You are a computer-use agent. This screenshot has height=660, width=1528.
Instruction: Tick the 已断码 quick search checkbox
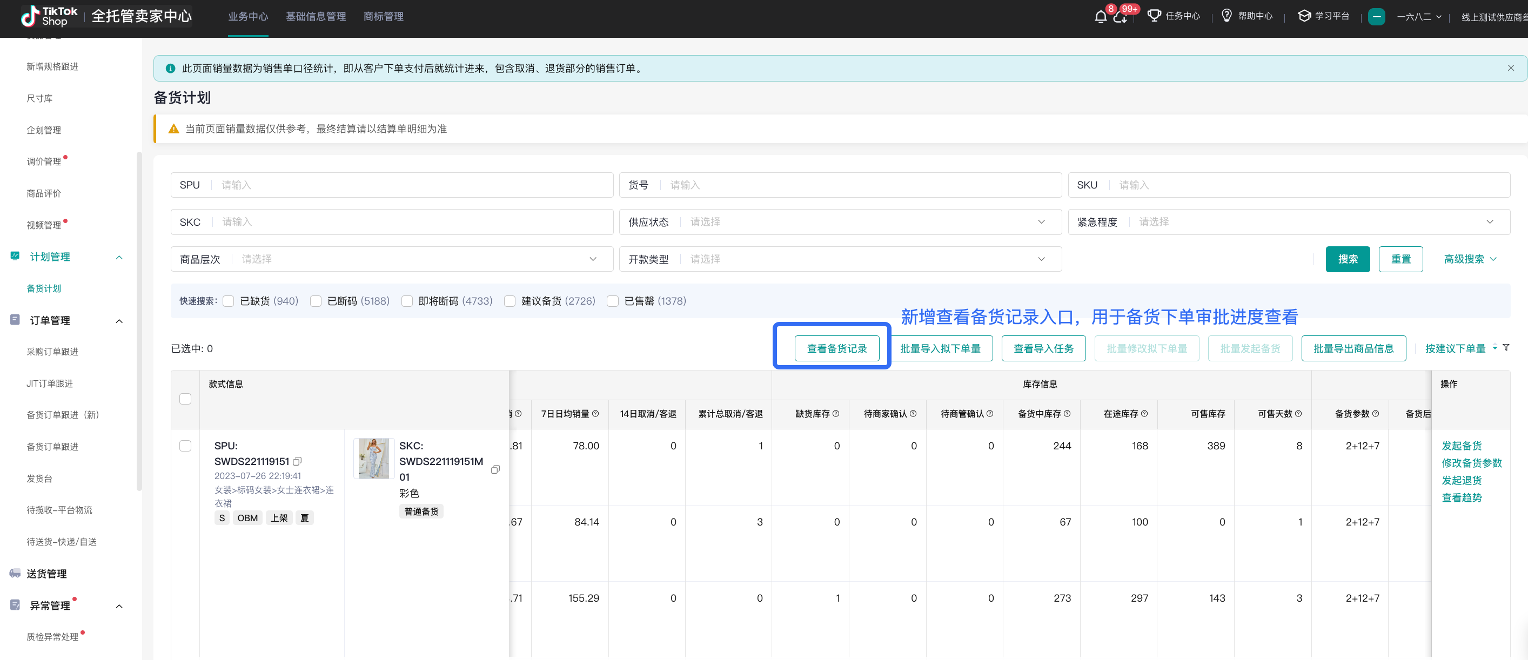coord(316,301)
